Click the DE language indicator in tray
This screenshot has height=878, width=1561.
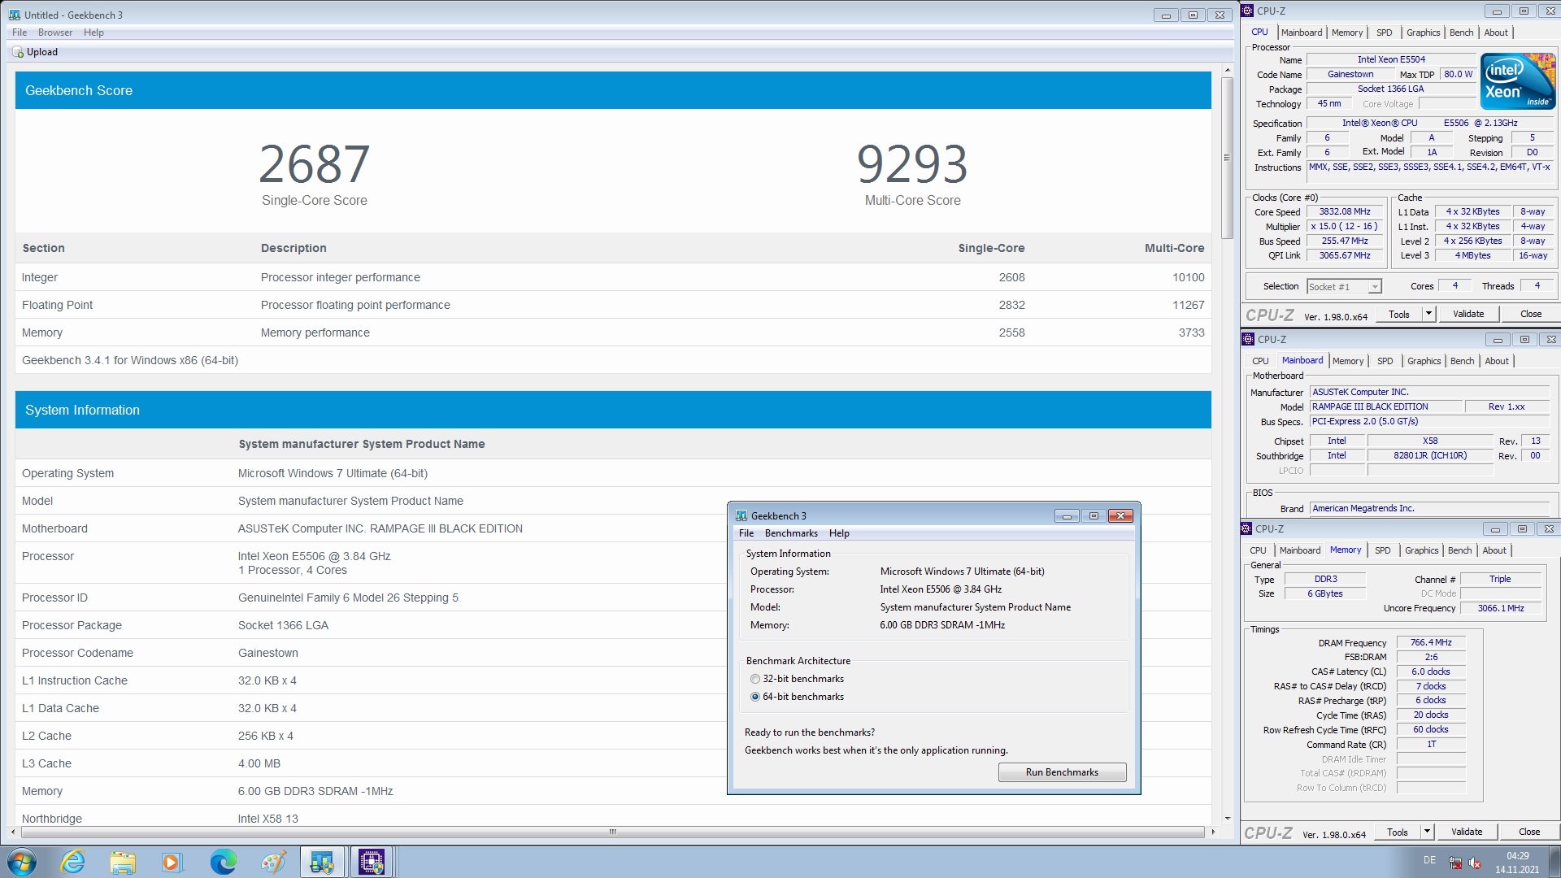(x=1429, y=860)
